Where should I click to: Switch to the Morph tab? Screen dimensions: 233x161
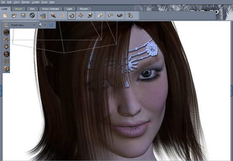(19, 9)
